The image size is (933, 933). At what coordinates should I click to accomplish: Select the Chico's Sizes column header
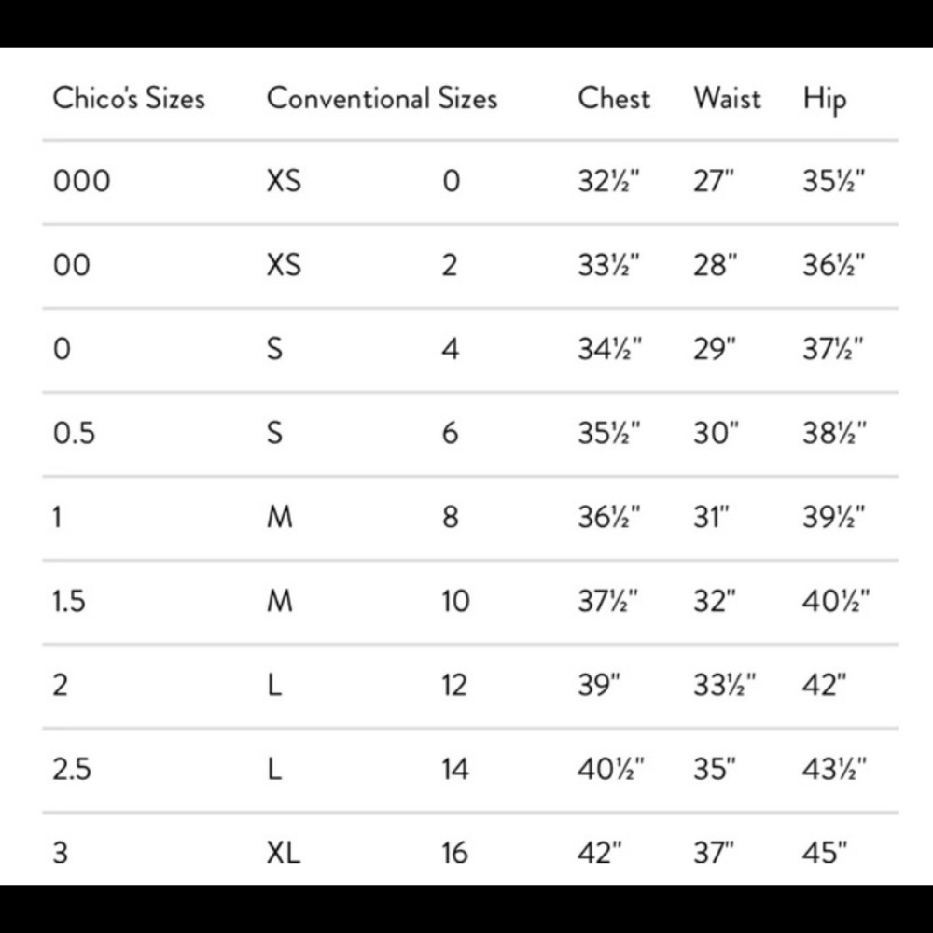click(x=129, y=98)
